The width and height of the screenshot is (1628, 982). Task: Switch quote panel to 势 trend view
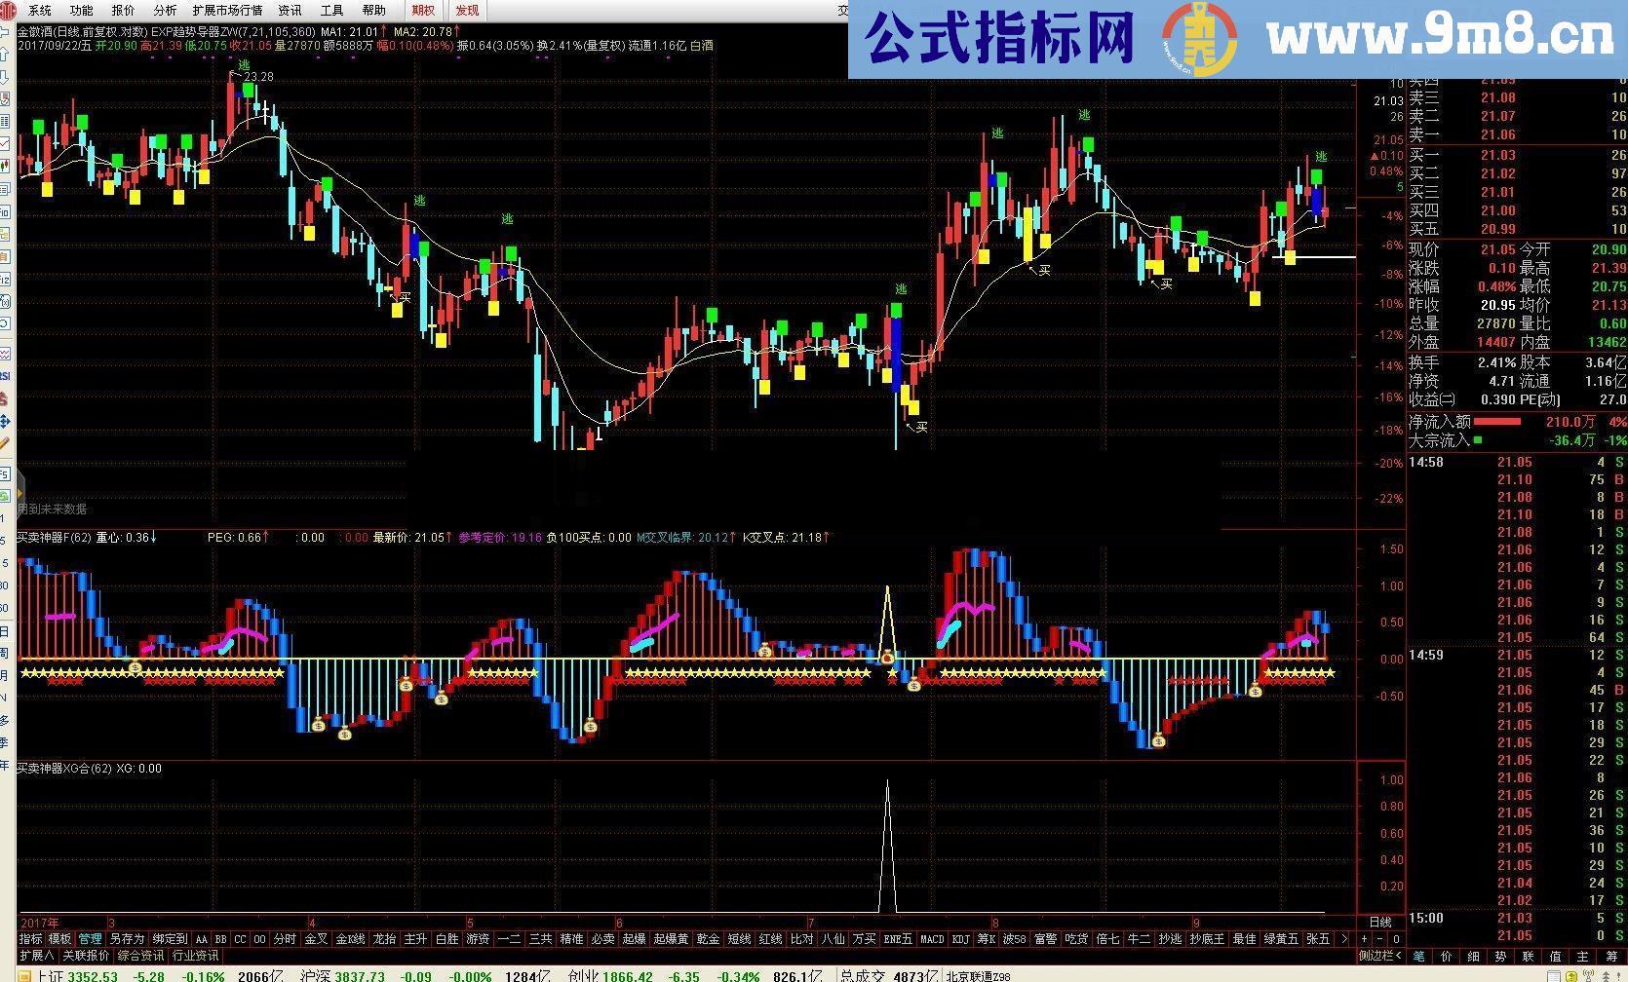coord(1500,958)
